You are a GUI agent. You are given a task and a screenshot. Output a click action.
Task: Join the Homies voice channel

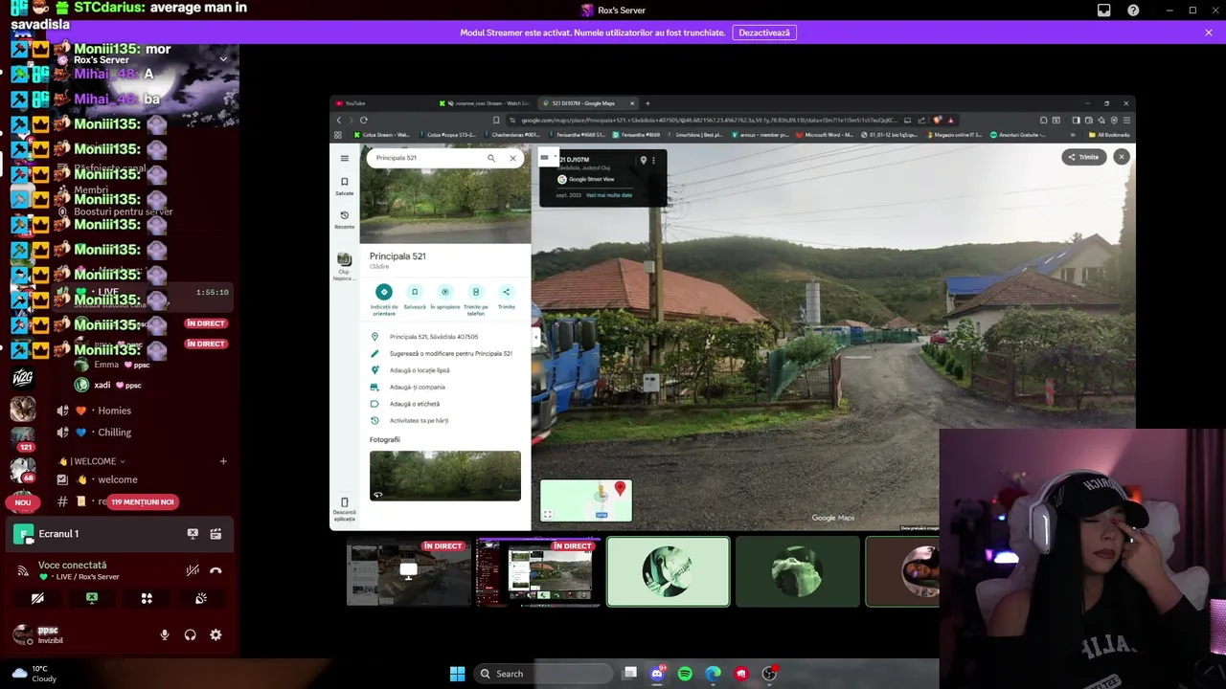click(115, 411)
